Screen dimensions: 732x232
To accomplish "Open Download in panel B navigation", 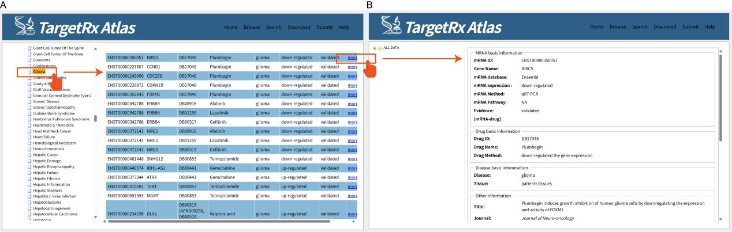I will click(664, 27).
